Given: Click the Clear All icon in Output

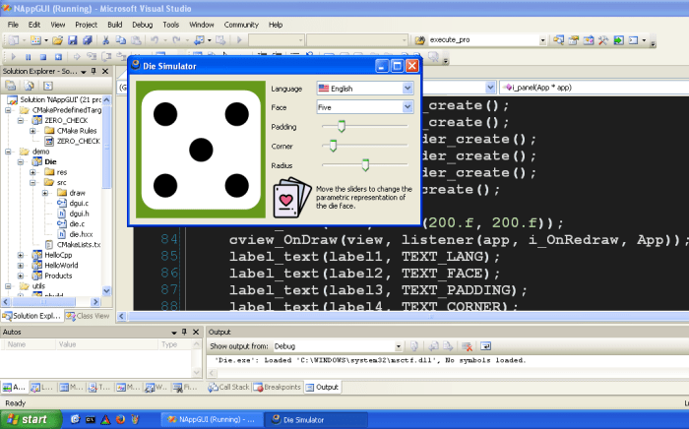Looking at the screenshot, I should 467,346.
